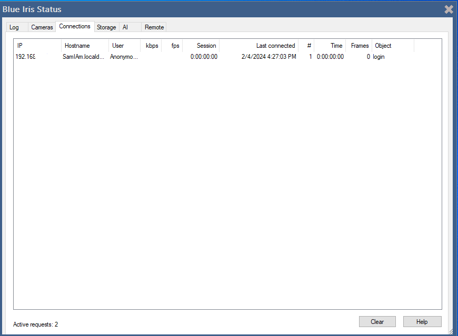Open the AI tab
Image resolution: width=458 pixels, height=336 pixels.
125,27
